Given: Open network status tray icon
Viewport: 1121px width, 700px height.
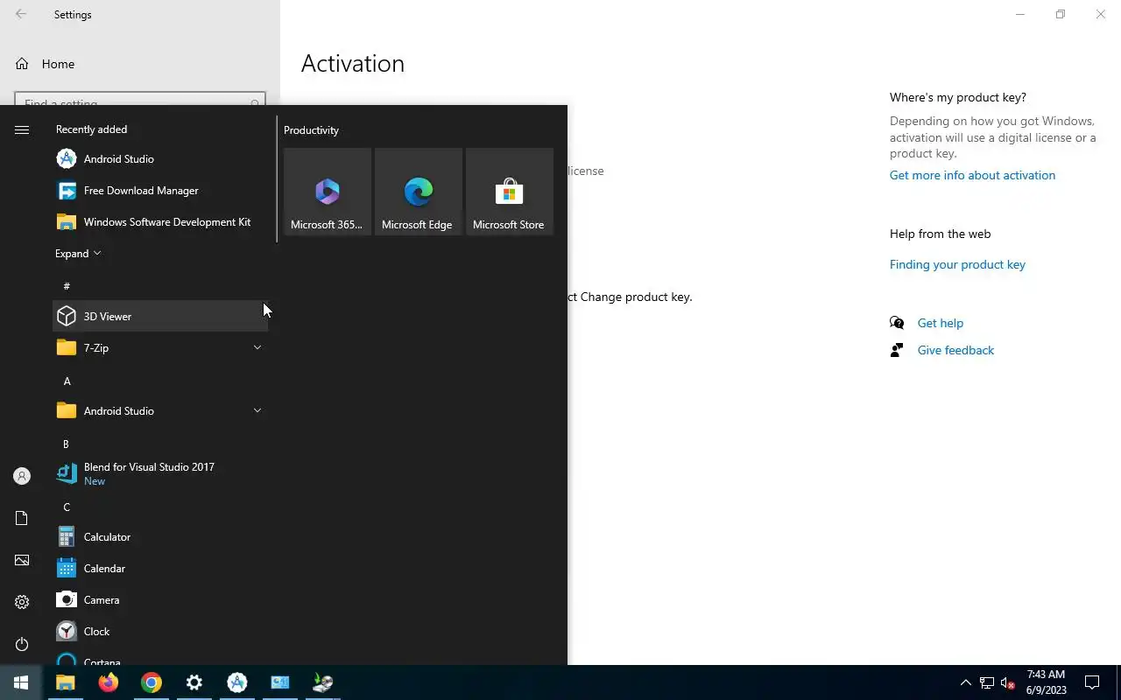Looking at the screenshot, I should (987, 682).
